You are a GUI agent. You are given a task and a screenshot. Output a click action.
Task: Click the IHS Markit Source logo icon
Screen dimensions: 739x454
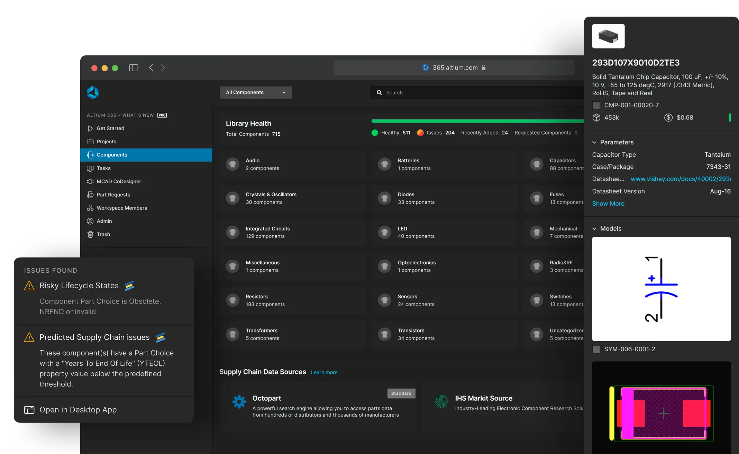[442, 402]
